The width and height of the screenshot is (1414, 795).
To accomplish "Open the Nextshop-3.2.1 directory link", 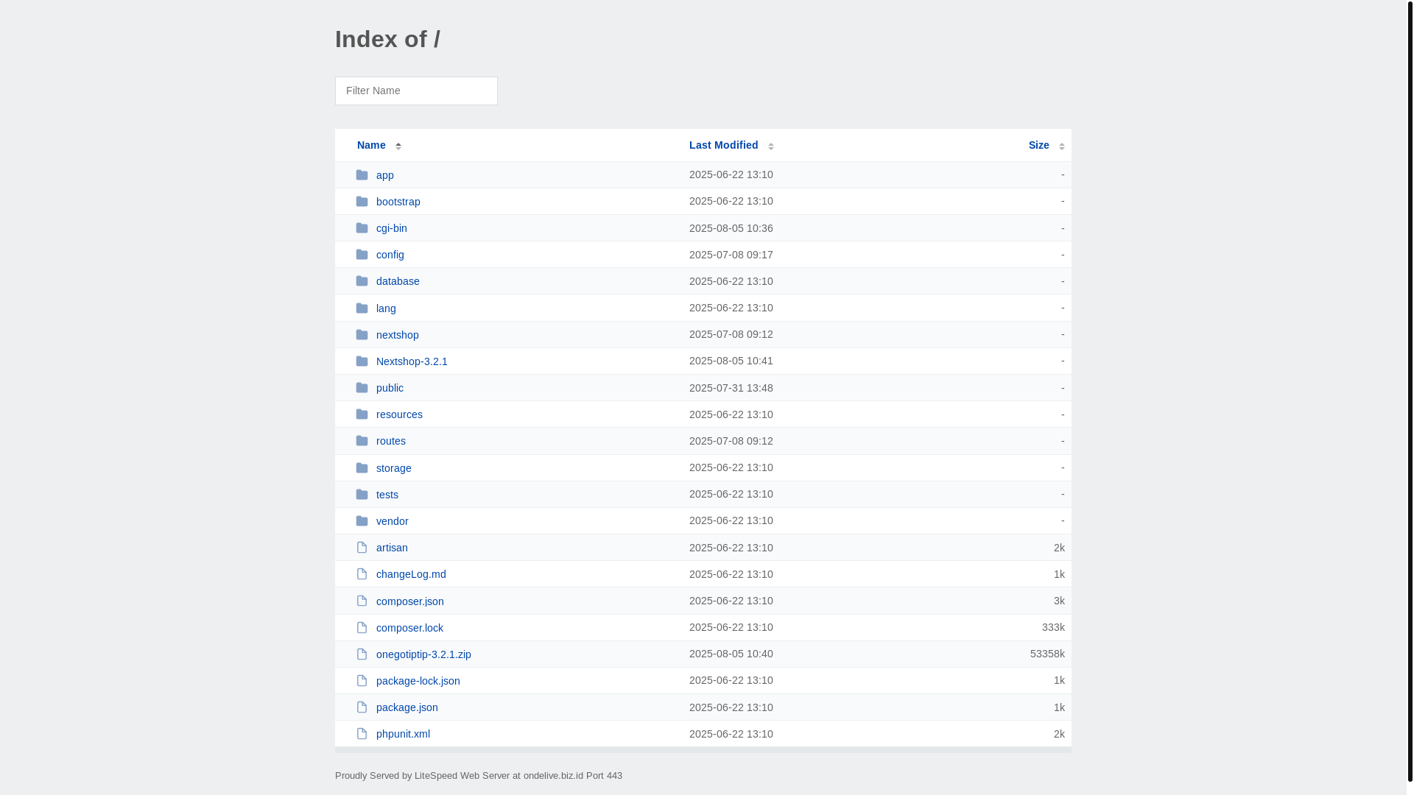I will [x=412, y=361].
